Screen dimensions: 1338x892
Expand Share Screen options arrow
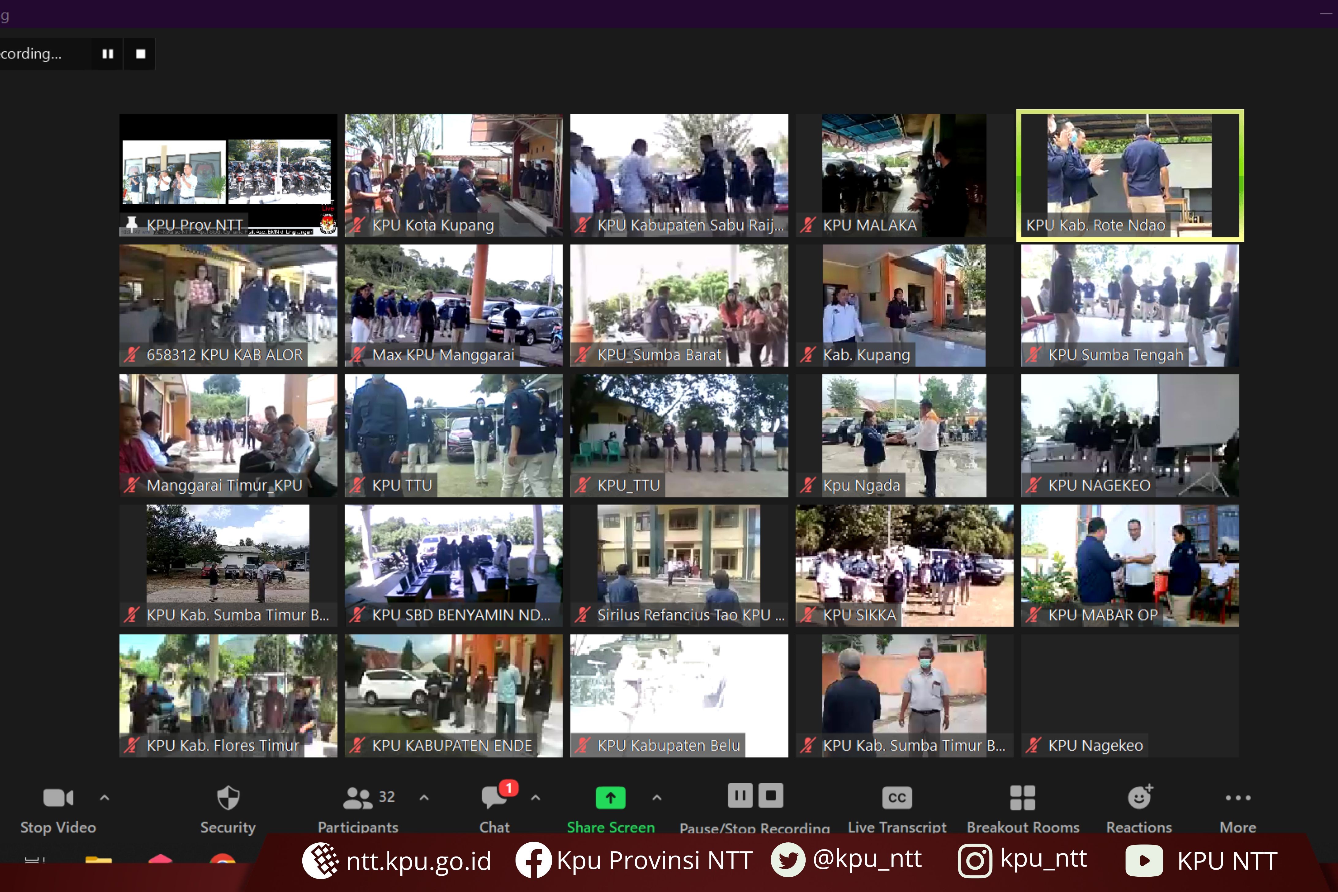tap(656, 798)
